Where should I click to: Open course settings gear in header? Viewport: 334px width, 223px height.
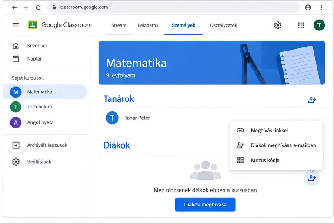(x=277, y=25)
